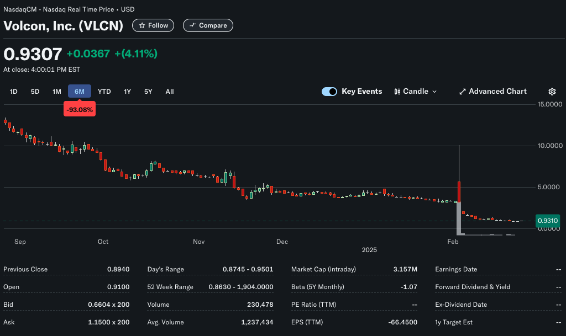Viewport: 566px width, 336px height.
Task: Click the Candle chart type label
Action: pos(416,92)
